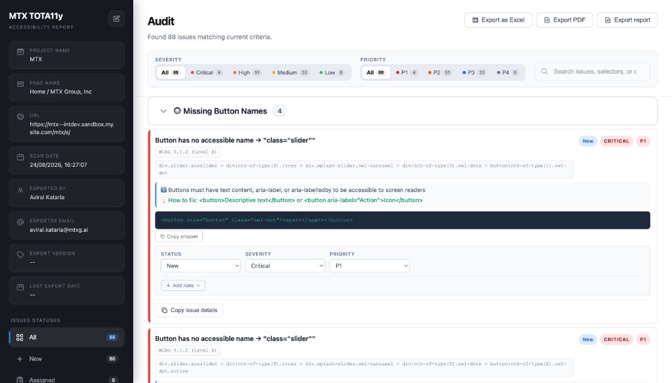Click the green How to fix text
The image size is (672, 383).
pos(295,200)
